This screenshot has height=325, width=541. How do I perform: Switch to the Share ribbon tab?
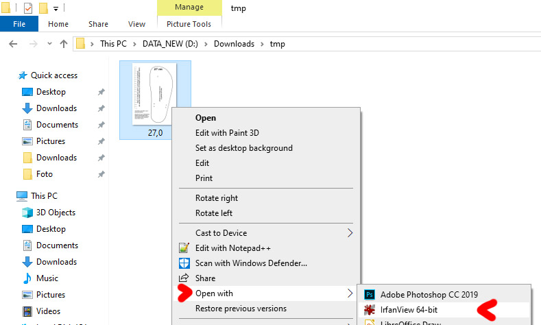point(98,24)
